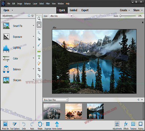Show the Textures panel
Viewport: 145px width, 131px height.
point(133,125)
